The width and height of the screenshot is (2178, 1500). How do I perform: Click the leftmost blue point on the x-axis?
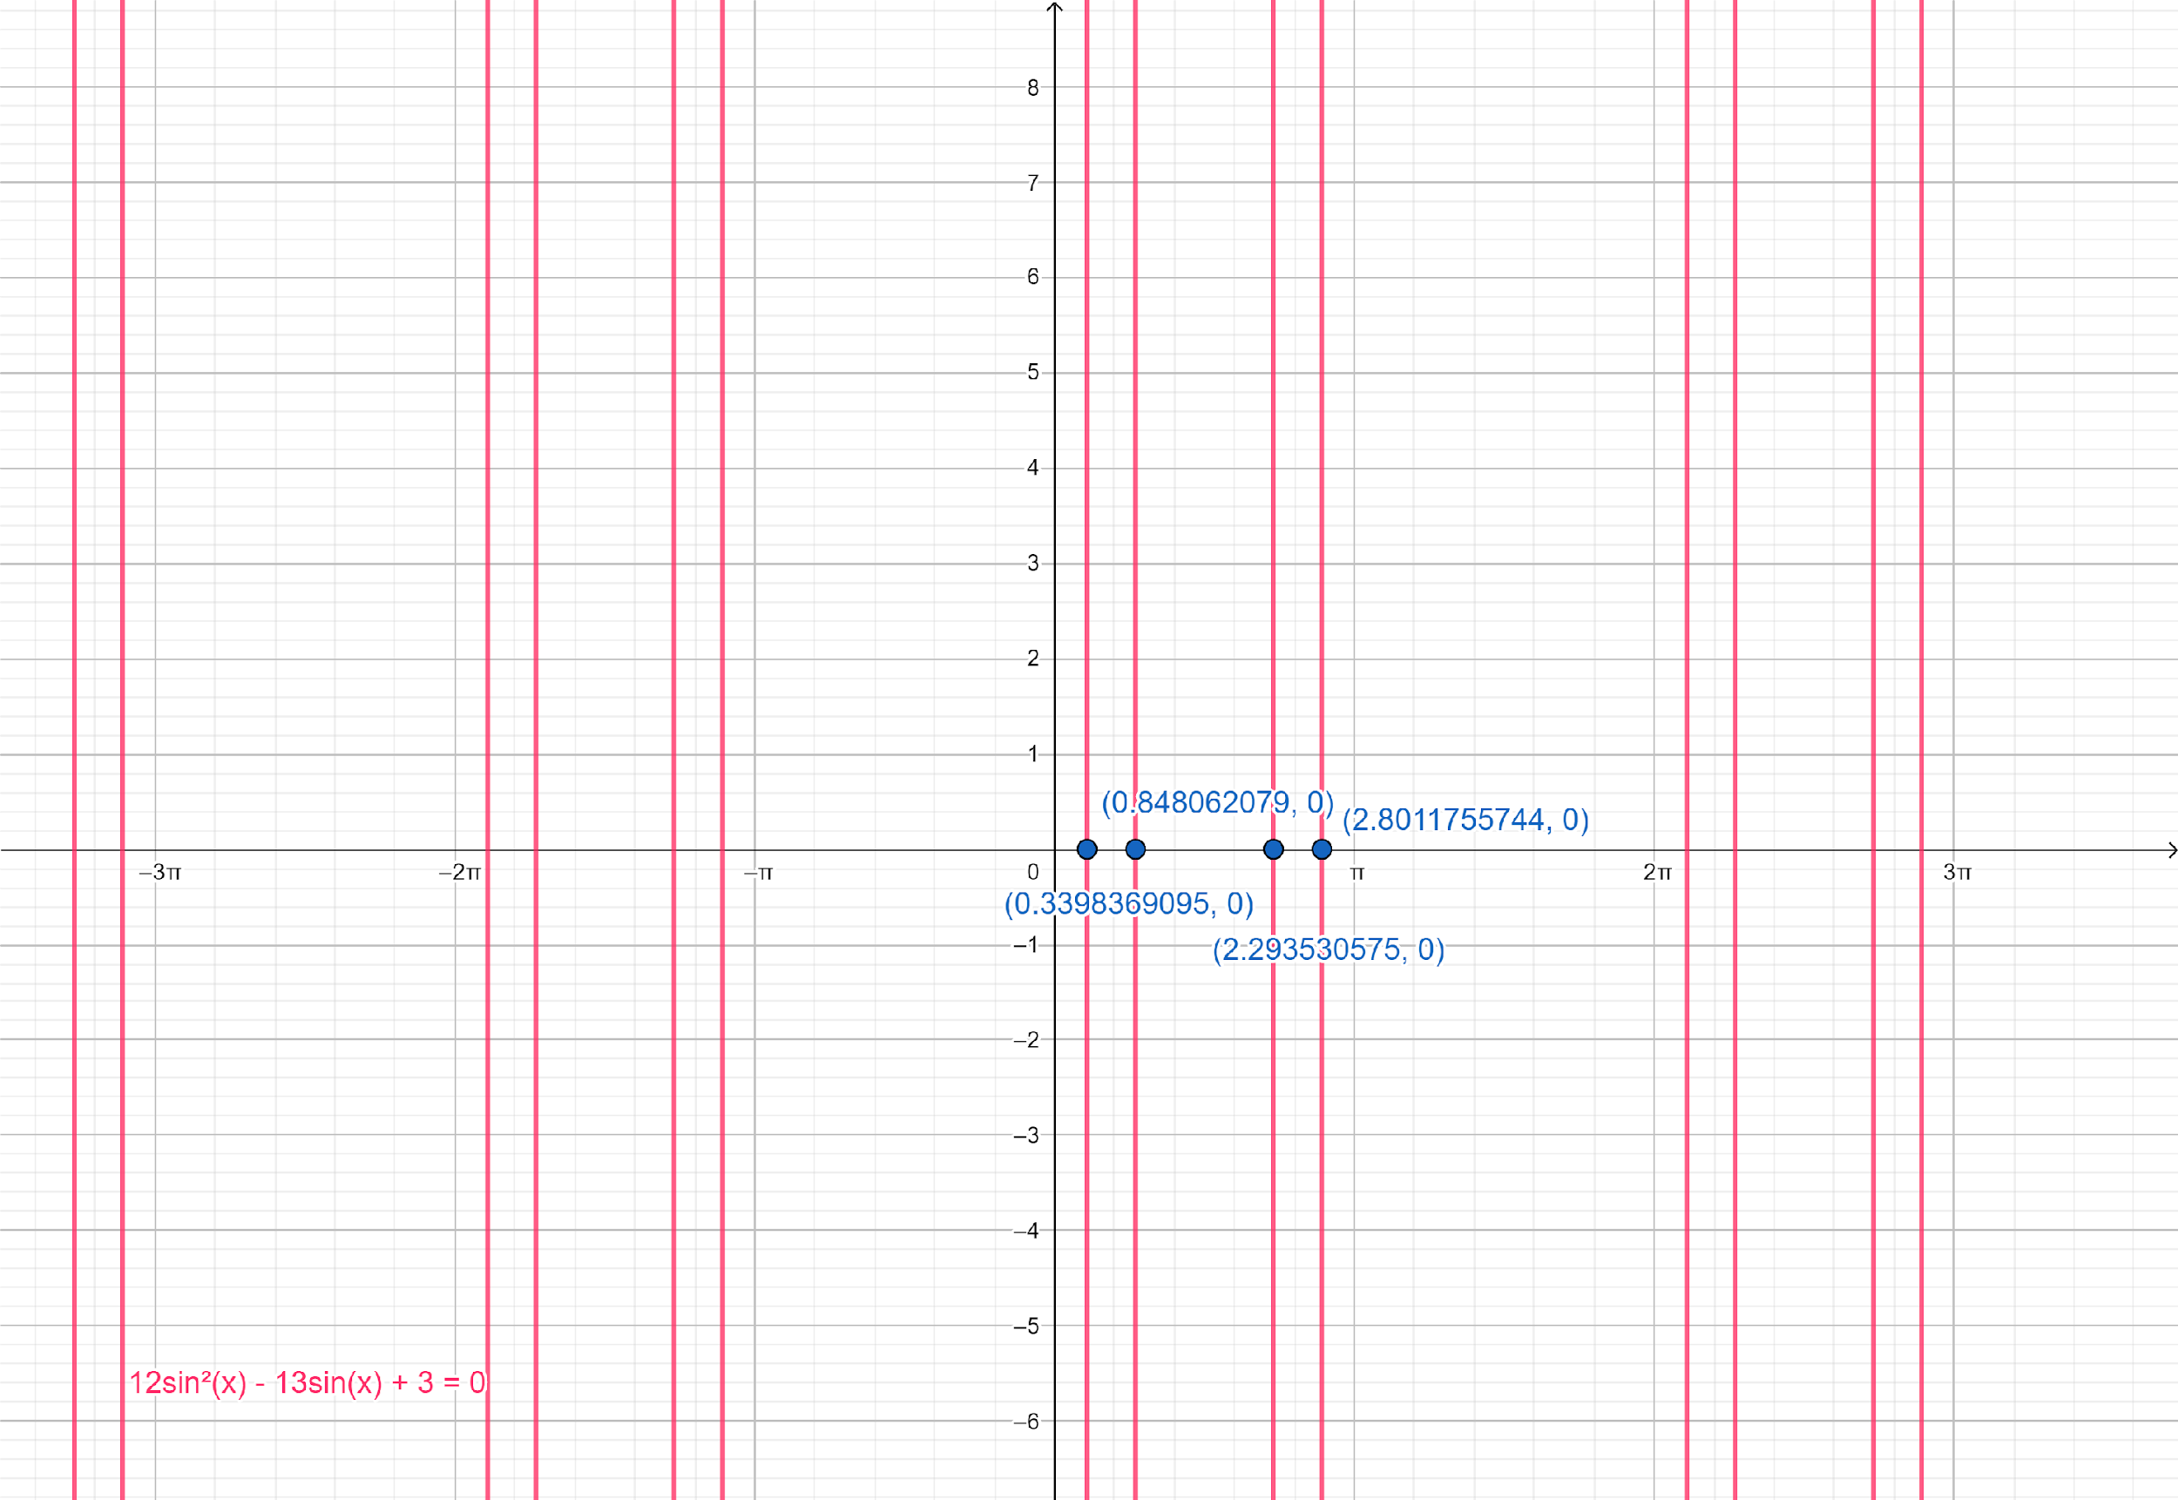tap(1086, 849)
